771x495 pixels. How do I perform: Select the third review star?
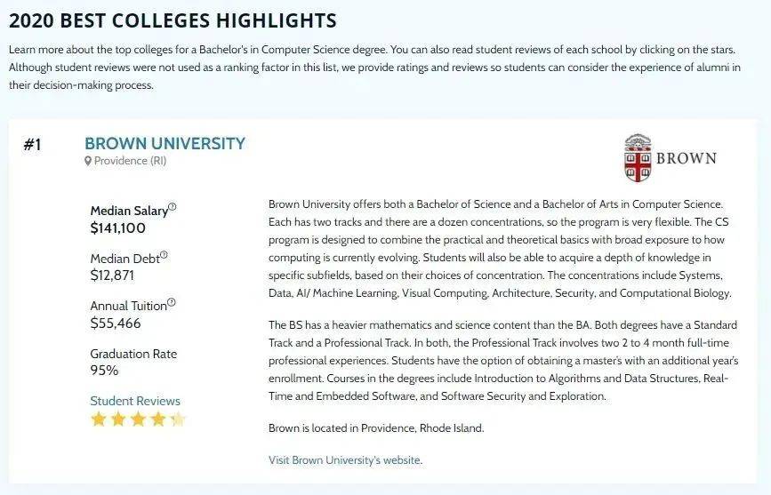click(139, 419)
